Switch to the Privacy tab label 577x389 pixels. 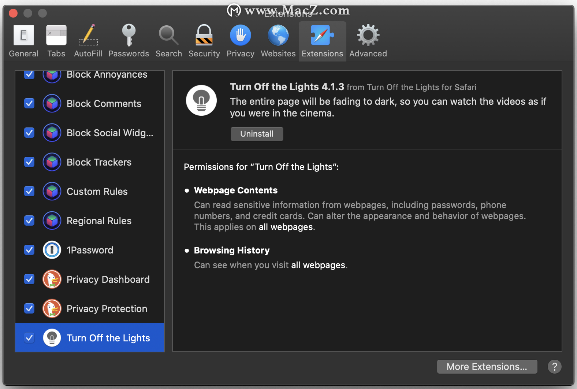[x=241, y=54]
